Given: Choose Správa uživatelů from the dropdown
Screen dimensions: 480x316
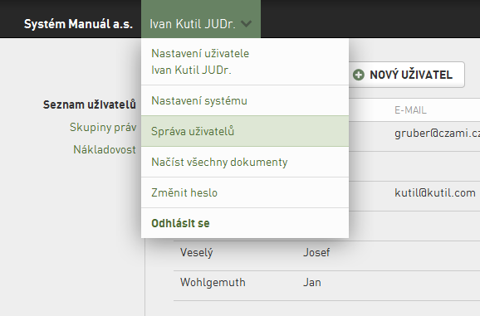Looking at the screenshot, I should [x=245, y=131].
